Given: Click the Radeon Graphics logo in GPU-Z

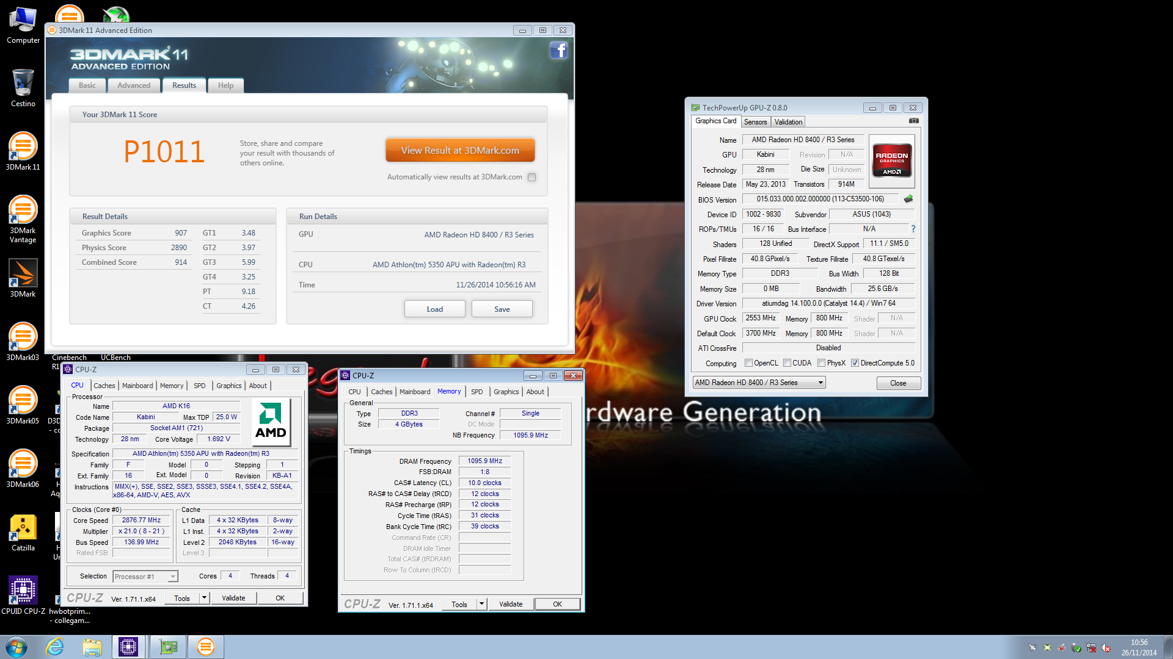Looking at the screenshot, I should [x=891, y=160].
